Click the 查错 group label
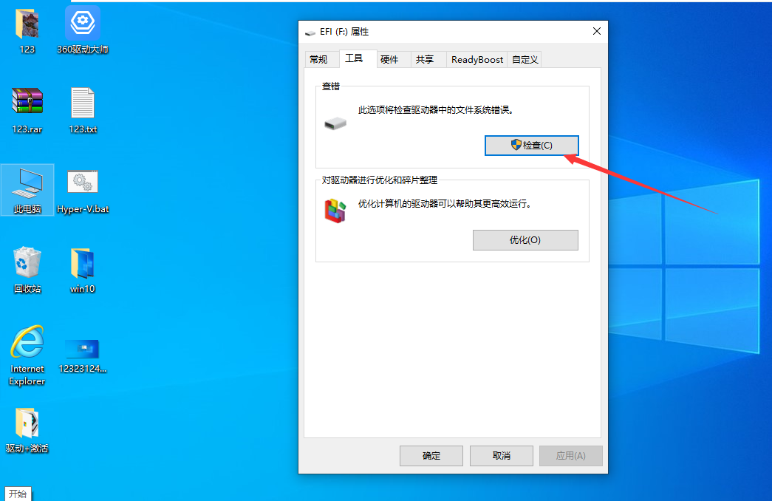 pyautogui.click(x=331, y=86)
